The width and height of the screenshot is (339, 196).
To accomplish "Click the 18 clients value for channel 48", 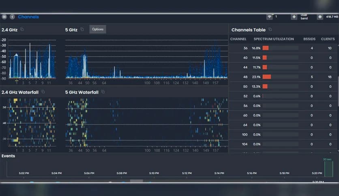I will pos(330,77).
